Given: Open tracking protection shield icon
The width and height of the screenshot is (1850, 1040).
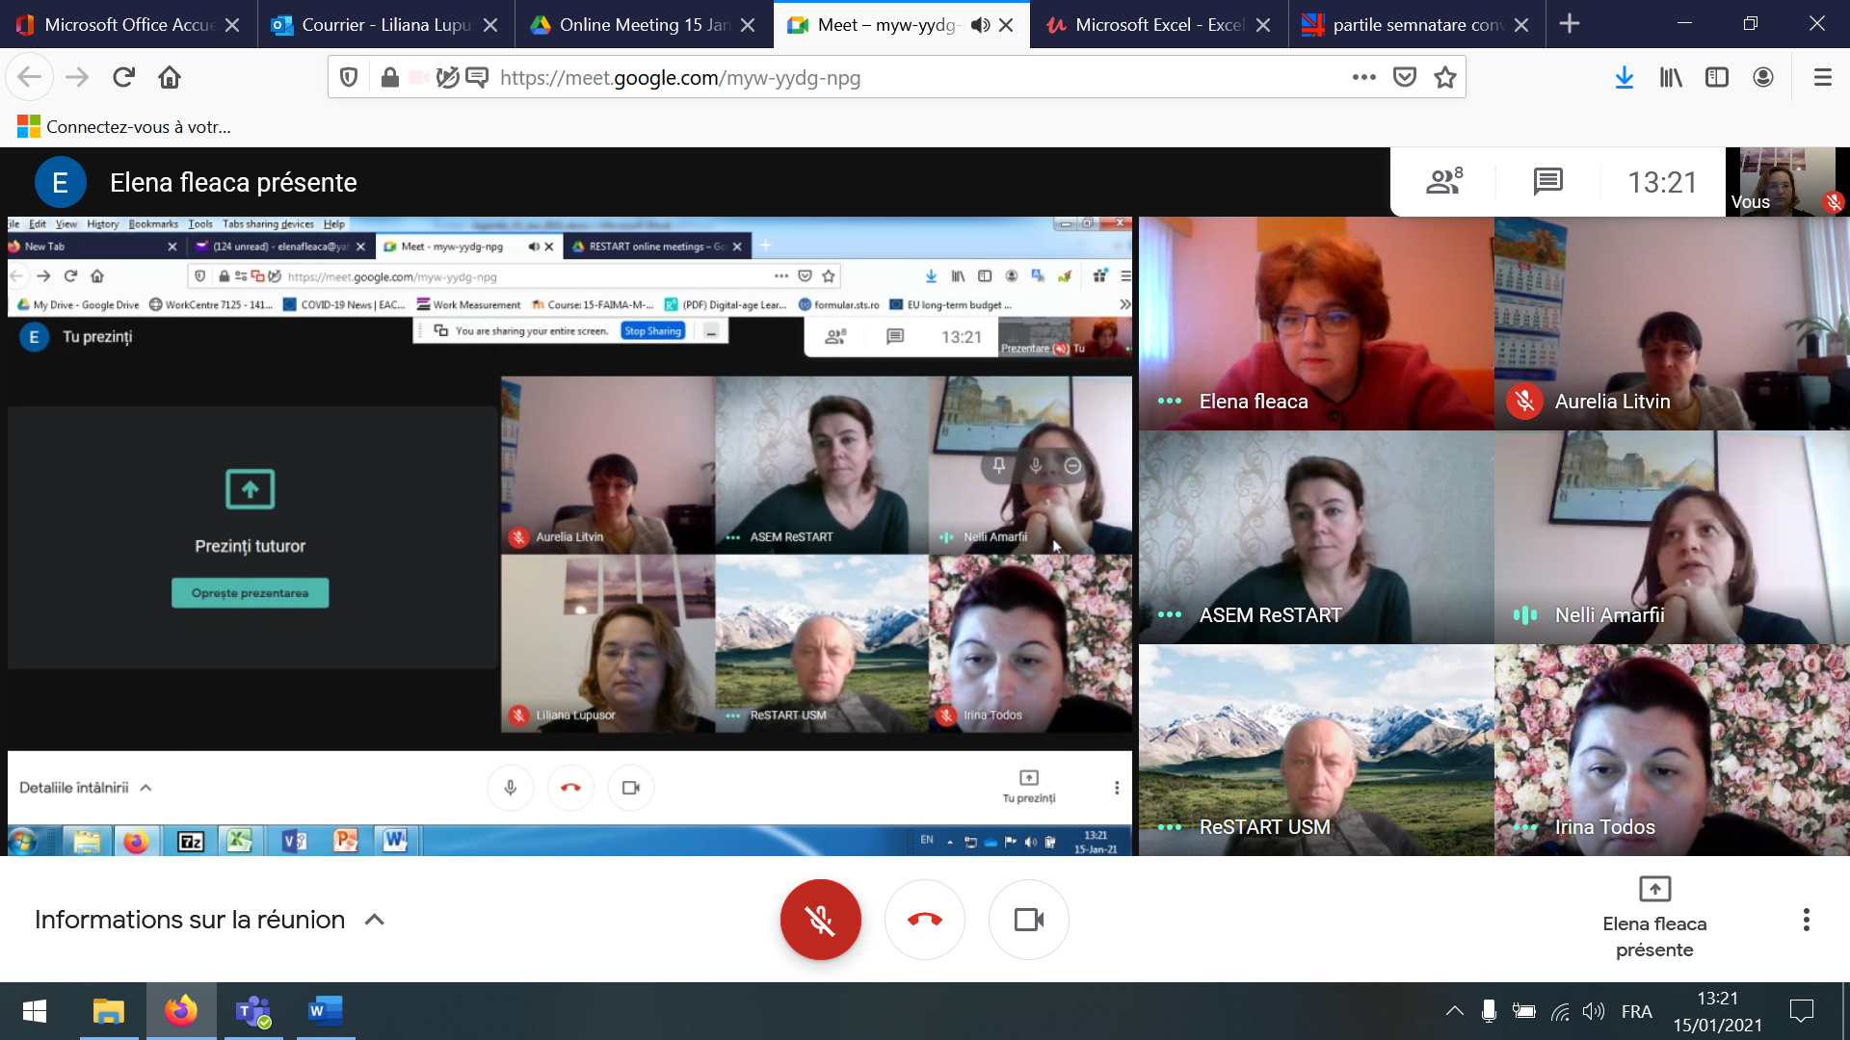Looking at the screenshot, I should [349, 77].
